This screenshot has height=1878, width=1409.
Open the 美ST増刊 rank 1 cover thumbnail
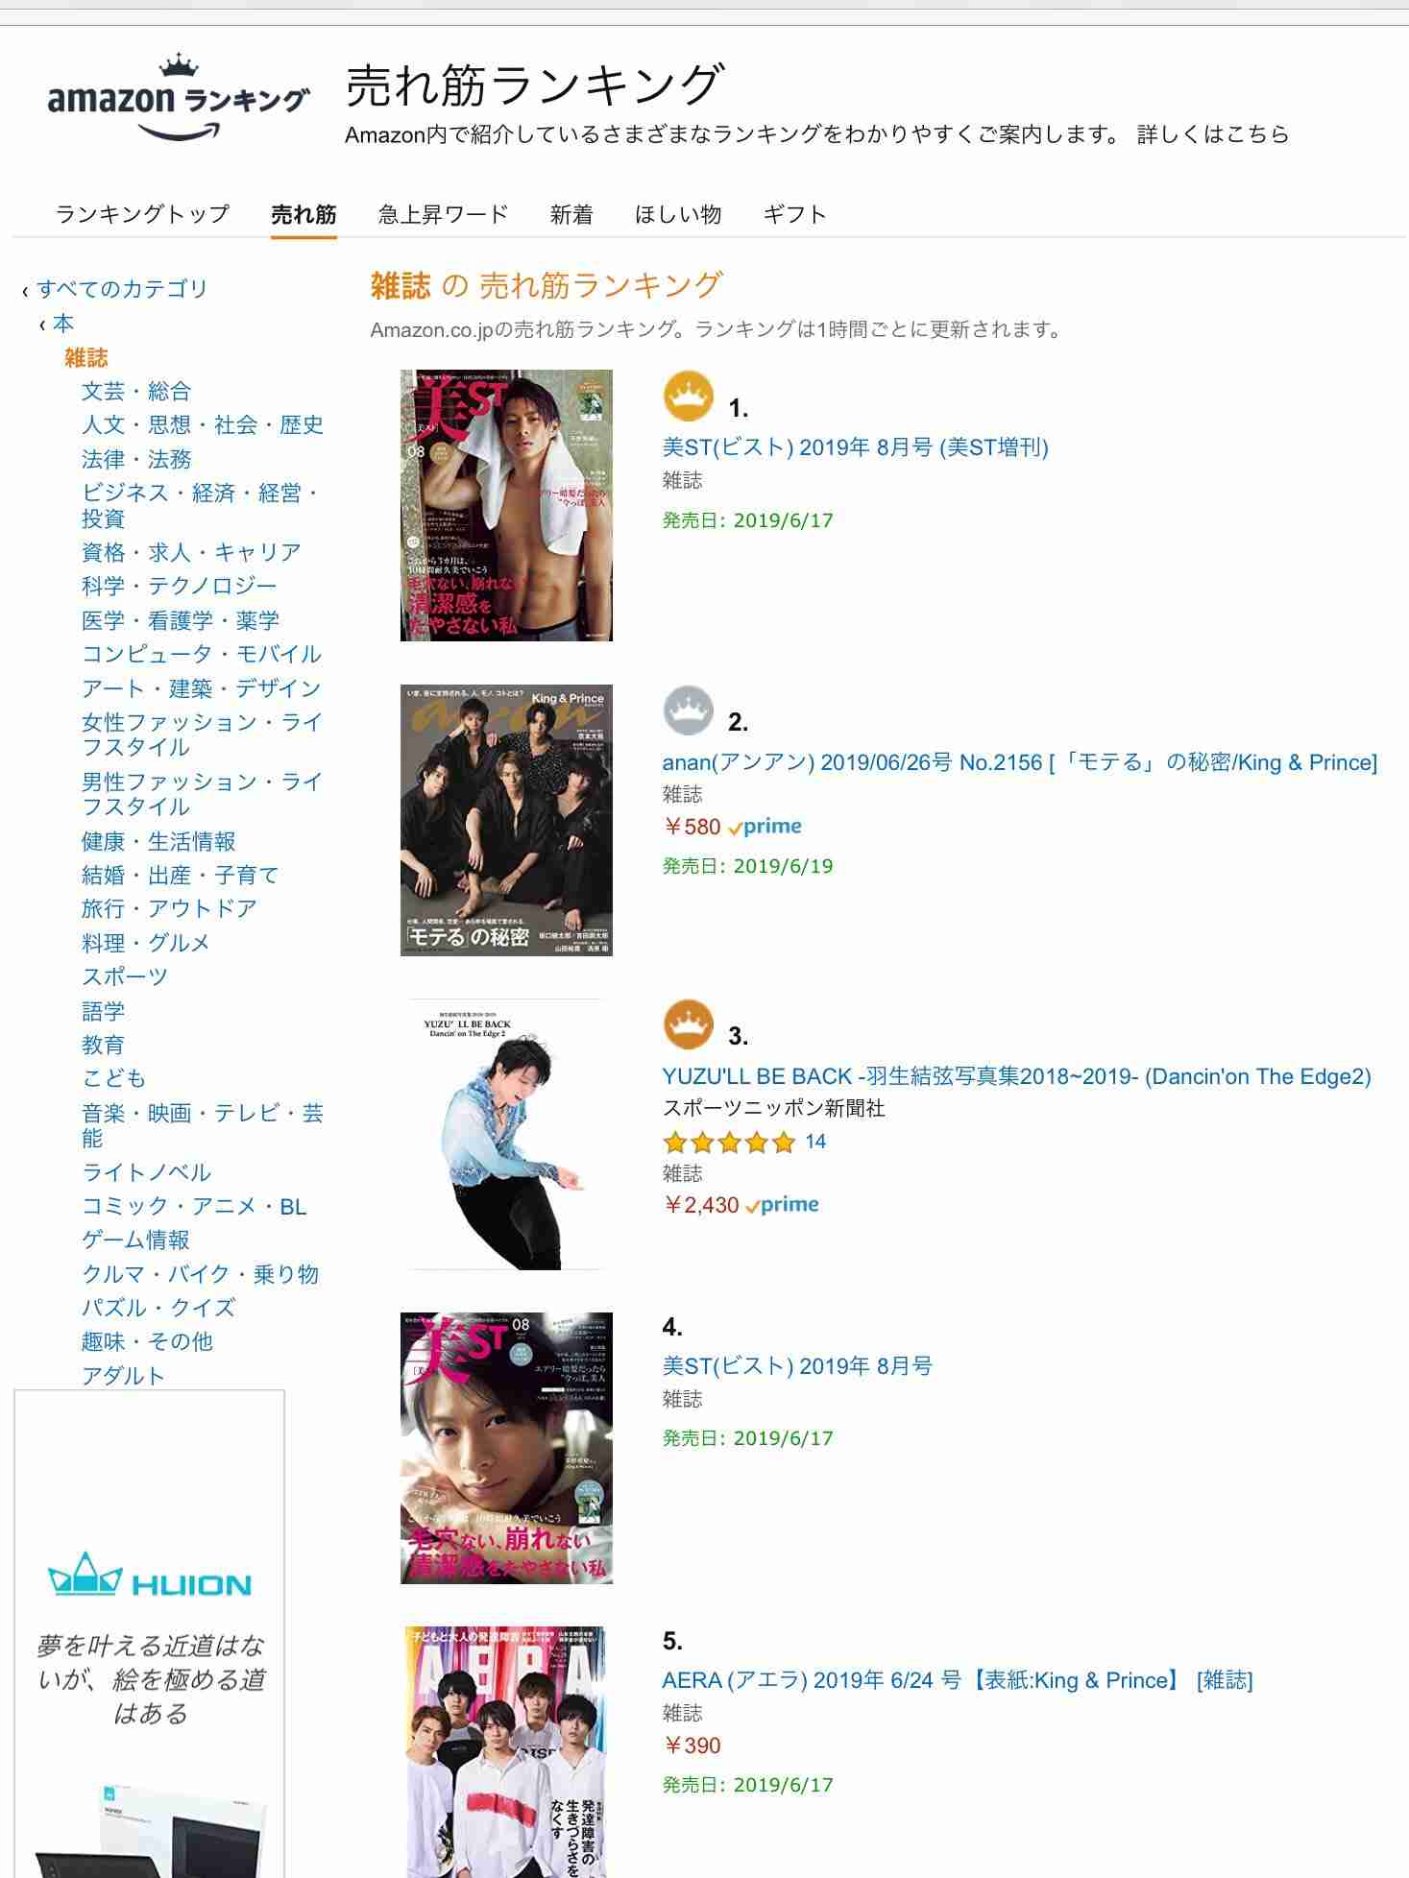click(x=506, y=505)
